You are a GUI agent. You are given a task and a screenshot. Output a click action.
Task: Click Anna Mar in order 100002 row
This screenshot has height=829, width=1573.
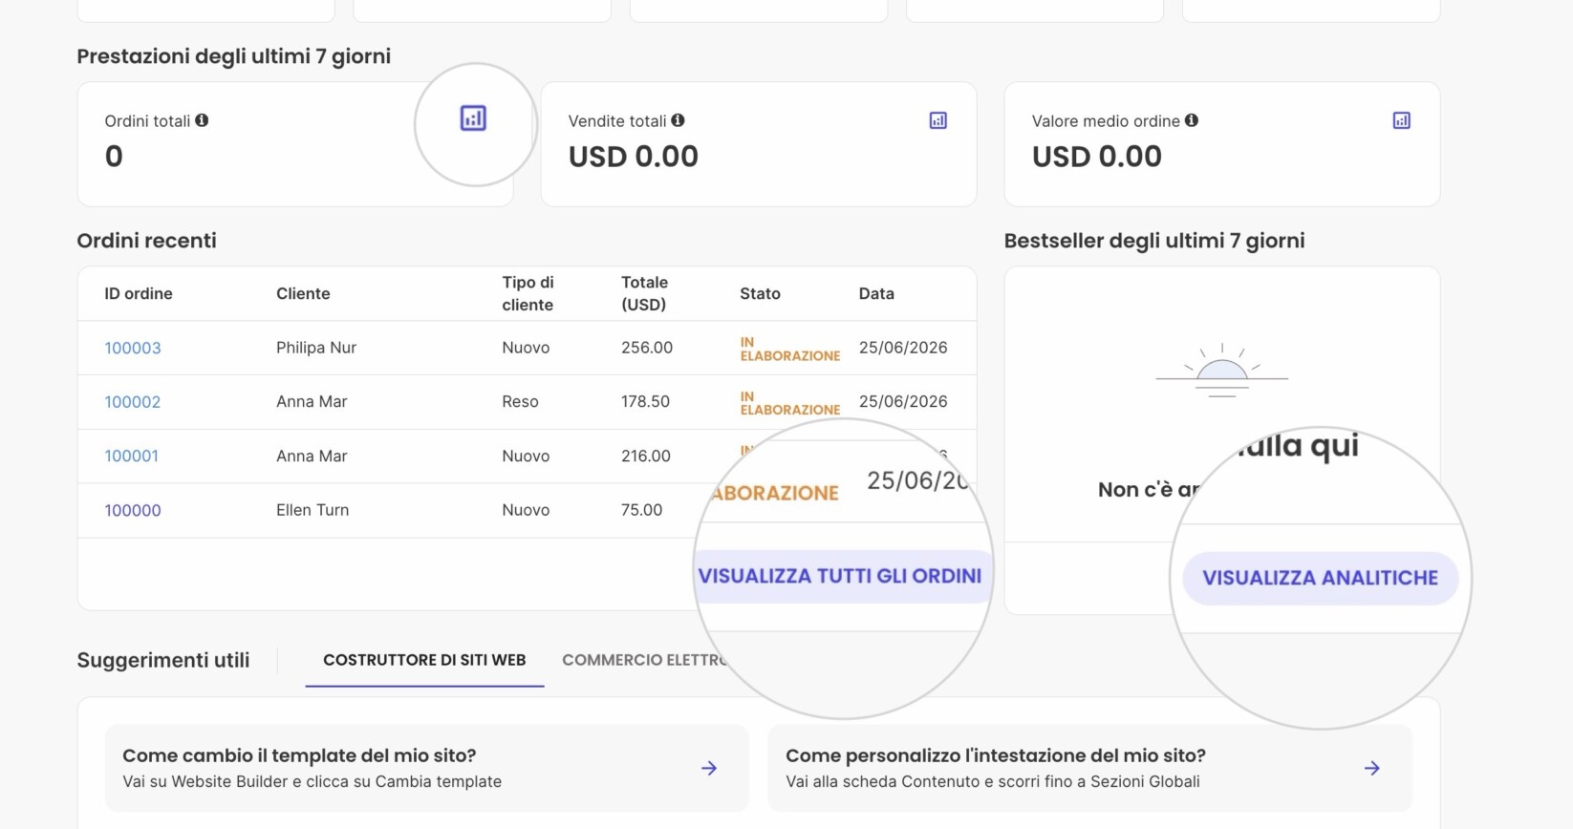coord(312,402)
